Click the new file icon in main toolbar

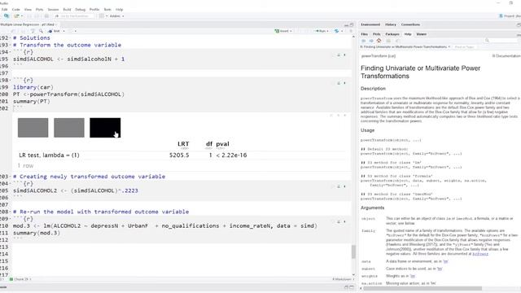click(6, 16)
